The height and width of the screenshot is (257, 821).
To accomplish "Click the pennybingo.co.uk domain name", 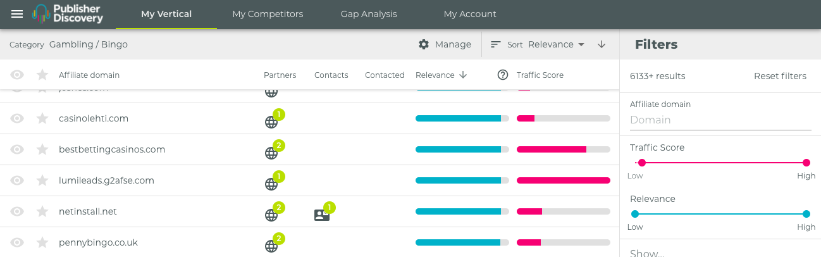I will pos(98,242).
